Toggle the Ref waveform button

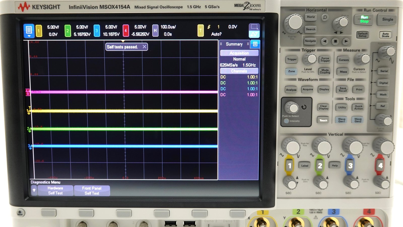click(382, 106)
